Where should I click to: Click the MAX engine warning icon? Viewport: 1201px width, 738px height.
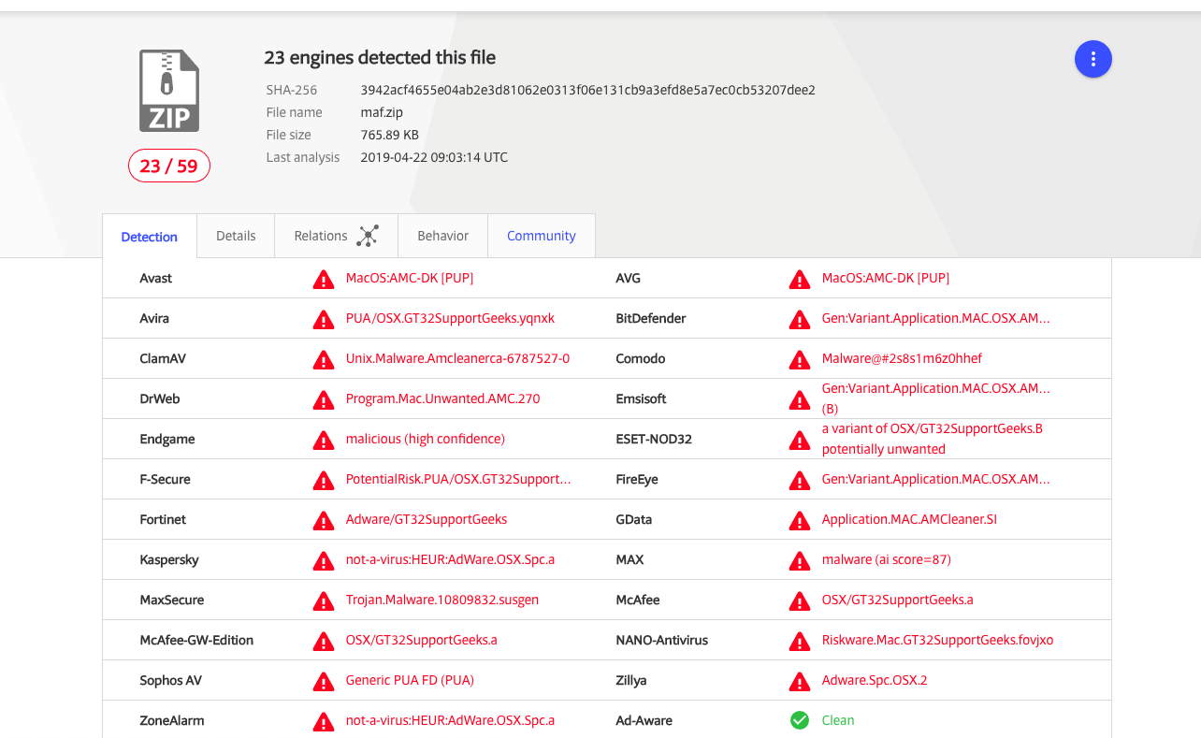[800, 560]
